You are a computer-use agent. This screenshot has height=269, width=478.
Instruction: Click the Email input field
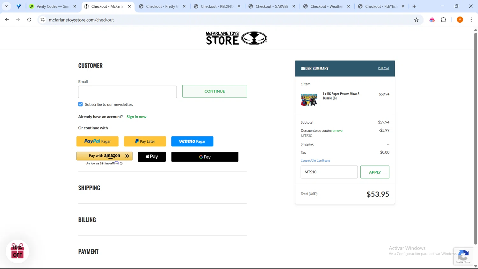click(127, 92)
